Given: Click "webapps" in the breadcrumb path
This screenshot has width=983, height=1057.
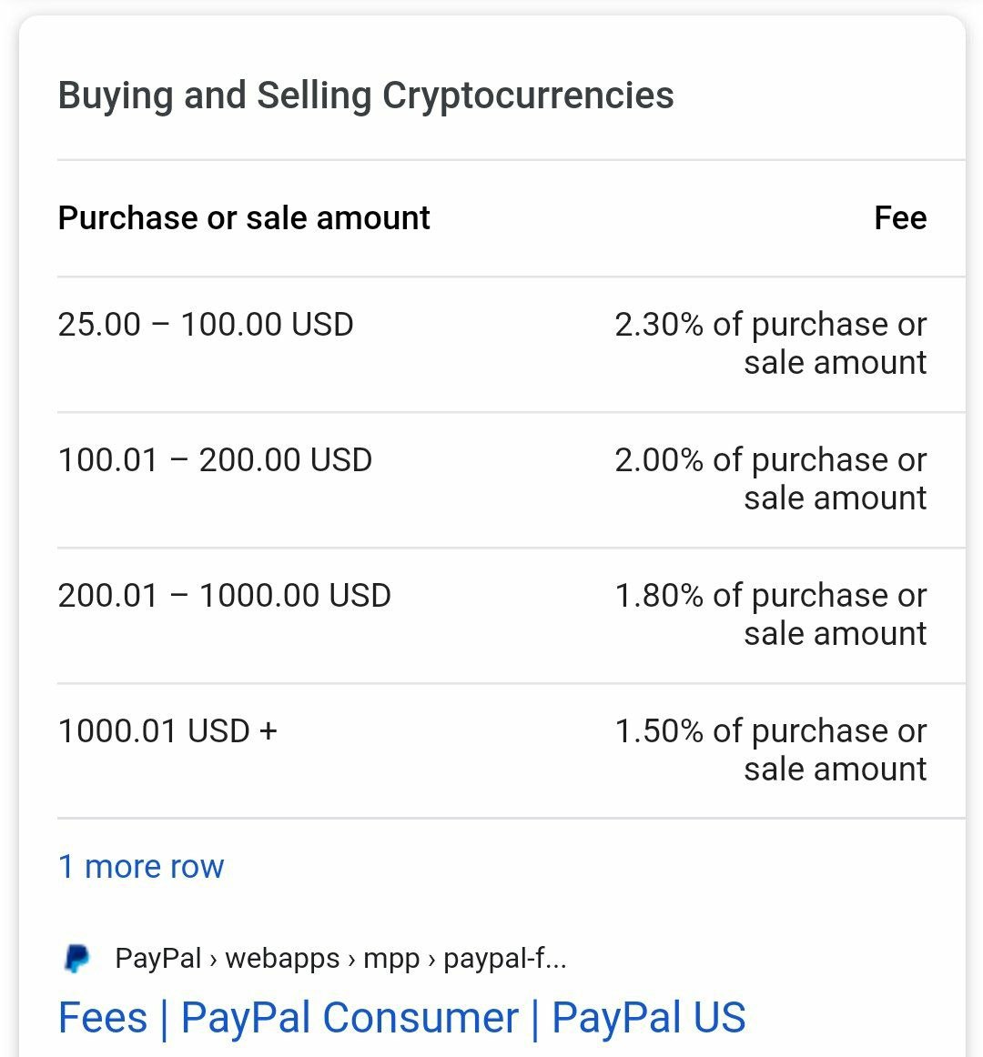Looking at the screenshot, I should [282, 959].
